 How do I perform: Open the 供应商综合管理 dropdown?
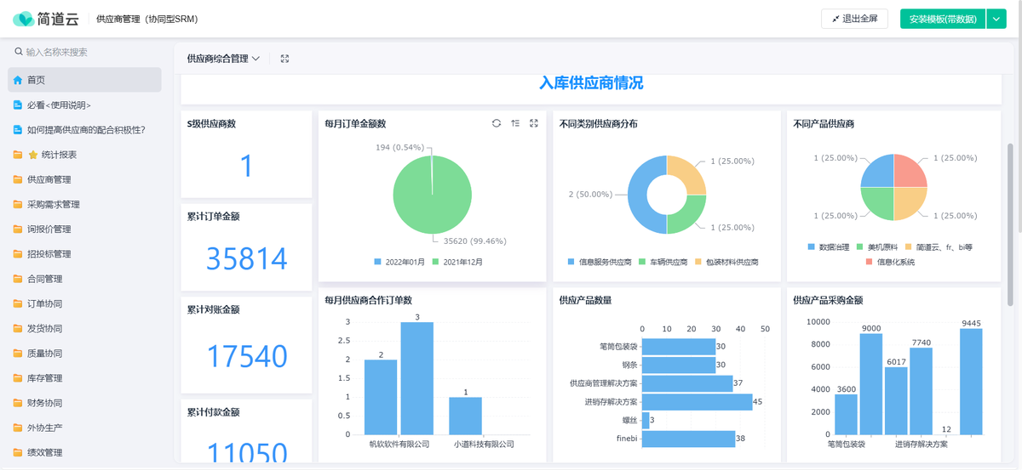[223, 59]
